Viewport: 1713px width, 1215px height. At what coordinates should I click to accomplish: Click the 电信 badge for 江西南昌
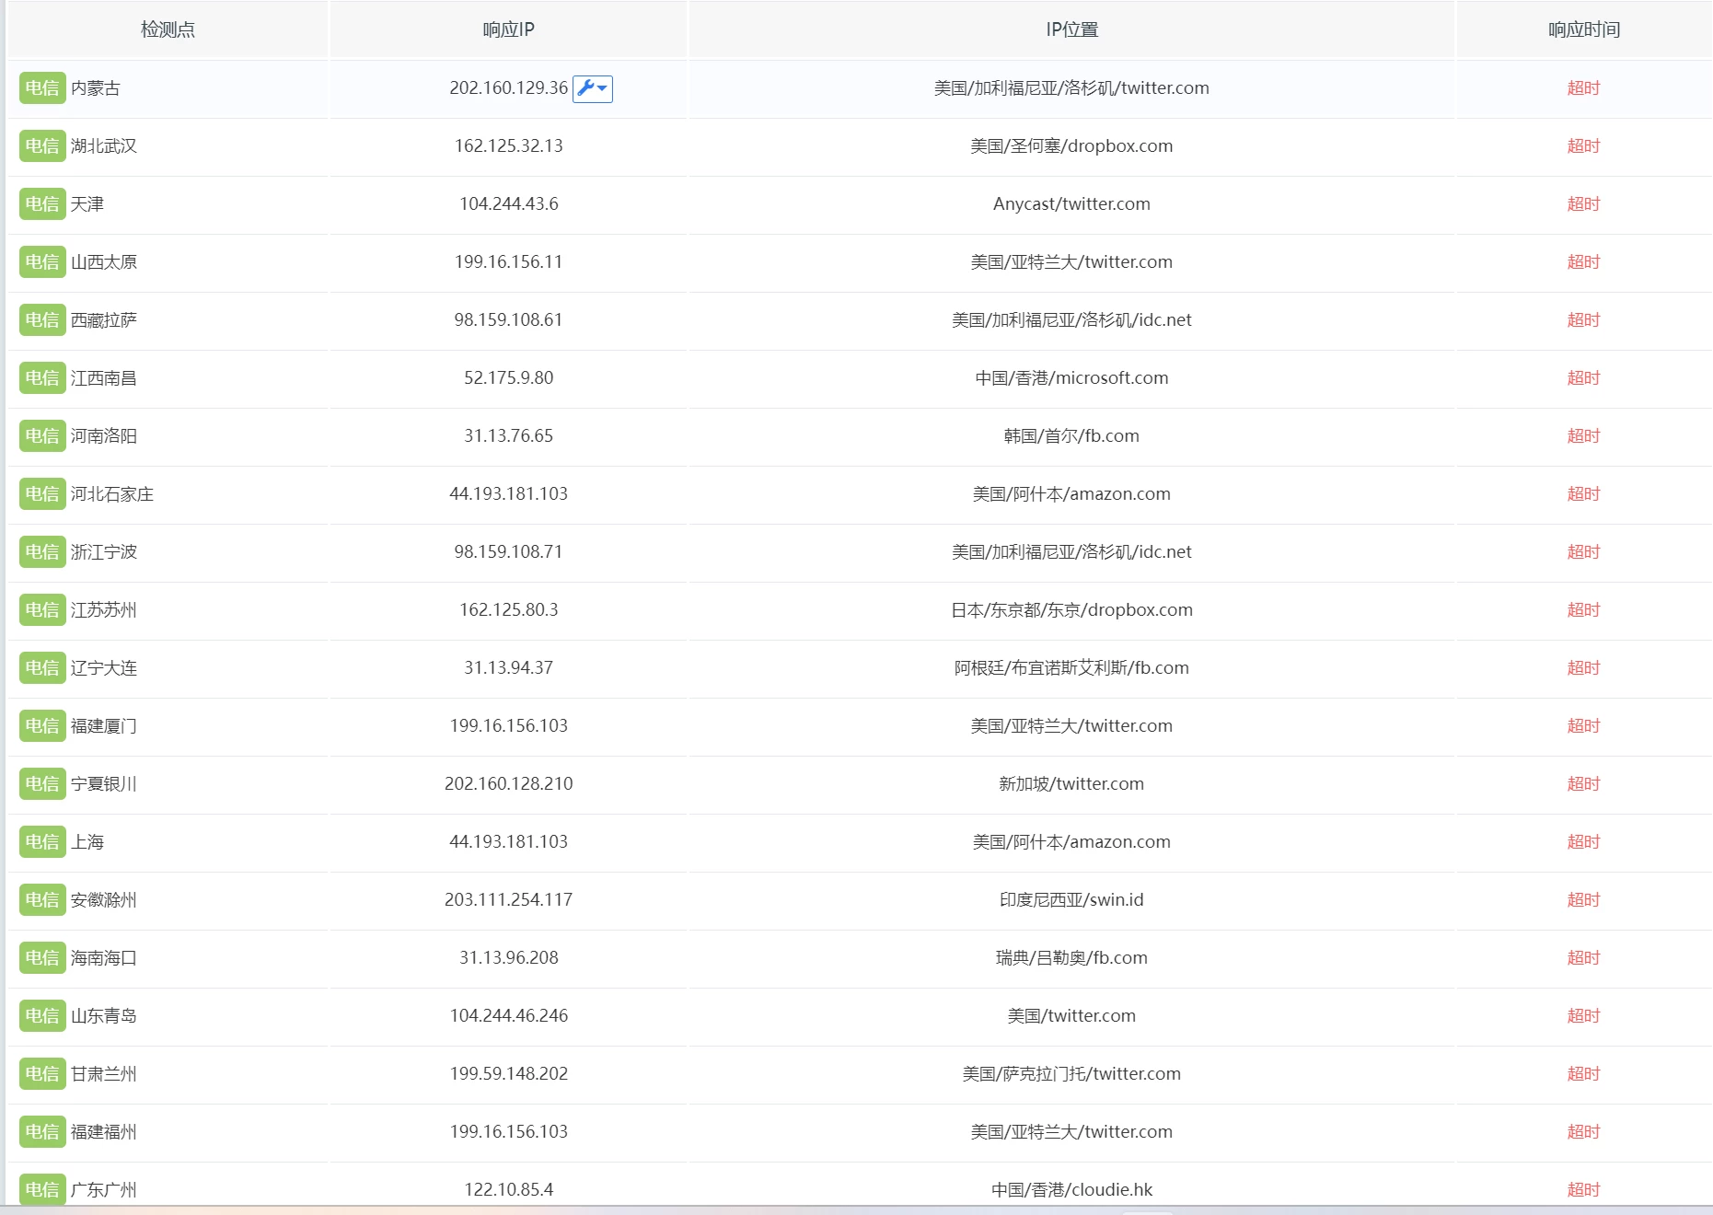point(42,378)
